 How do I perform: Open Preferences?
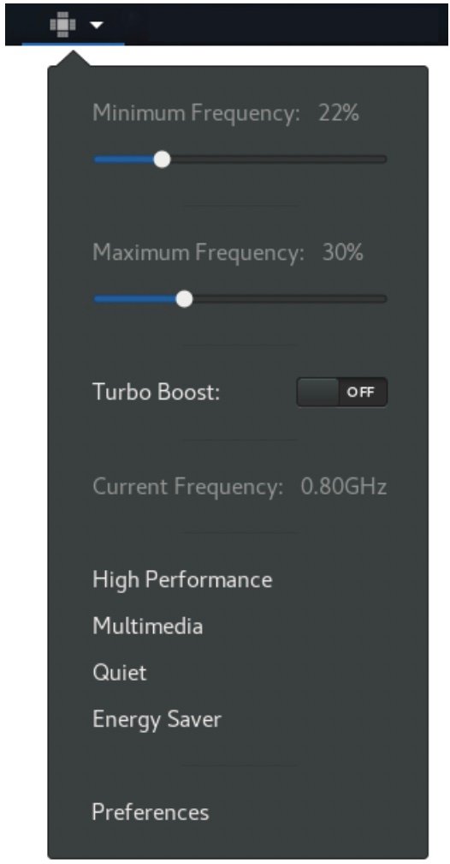coord(151,813)
